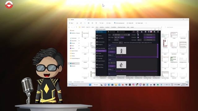Click the language flag icon in app header
The height and width of the screenshot is (111, 198).
(151, 32)
